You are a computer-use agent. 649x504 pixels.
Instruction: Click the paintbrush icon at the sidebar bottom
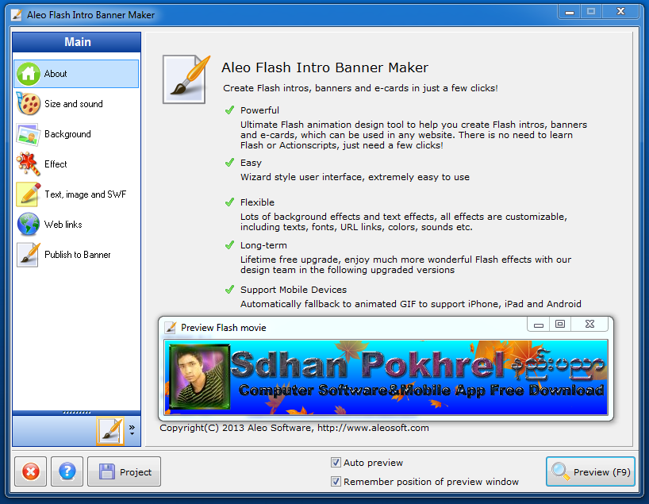tap(110, 431)
